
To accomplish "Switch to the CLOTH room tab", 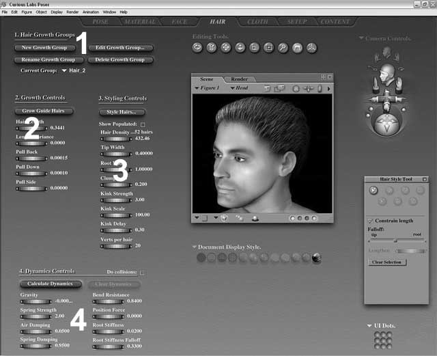I will click(x=257, y=22).
